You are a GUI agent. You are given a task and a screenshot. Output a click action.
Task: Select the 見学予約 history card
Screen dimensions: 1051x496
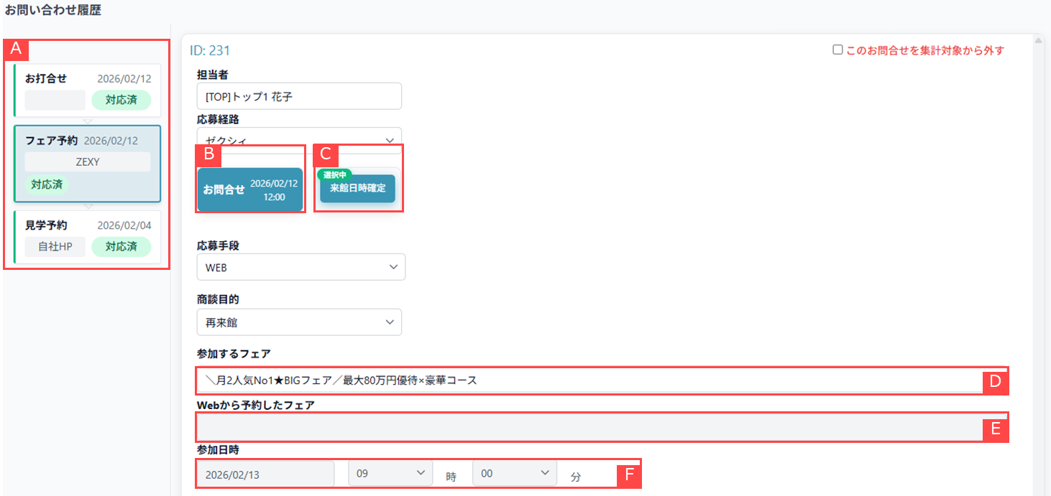coord(88,237)
